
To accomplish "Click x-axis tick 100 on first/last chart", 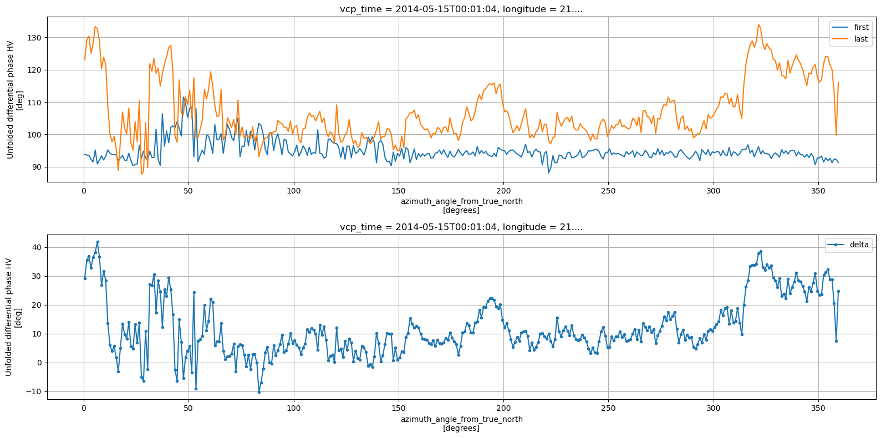I will [x=294, y=191].
